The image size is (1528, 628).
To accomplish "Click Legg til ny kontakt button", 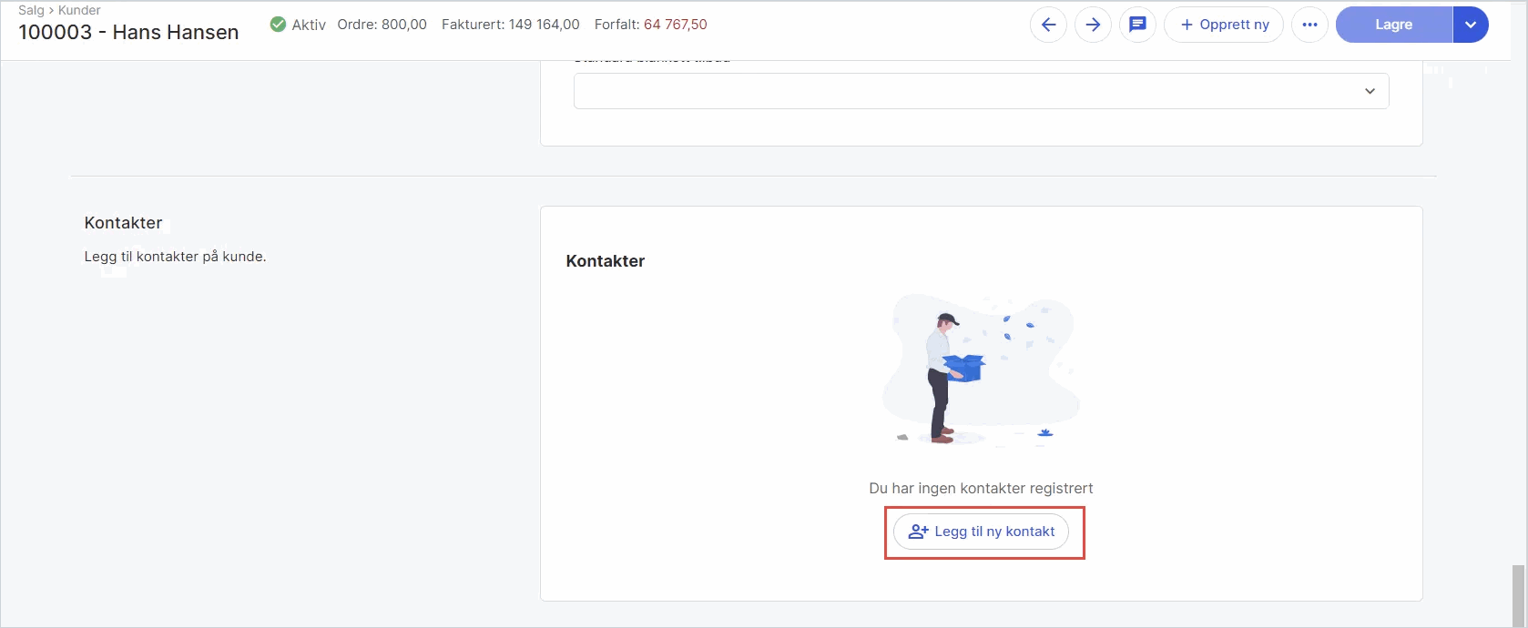I will click(982, 532).
